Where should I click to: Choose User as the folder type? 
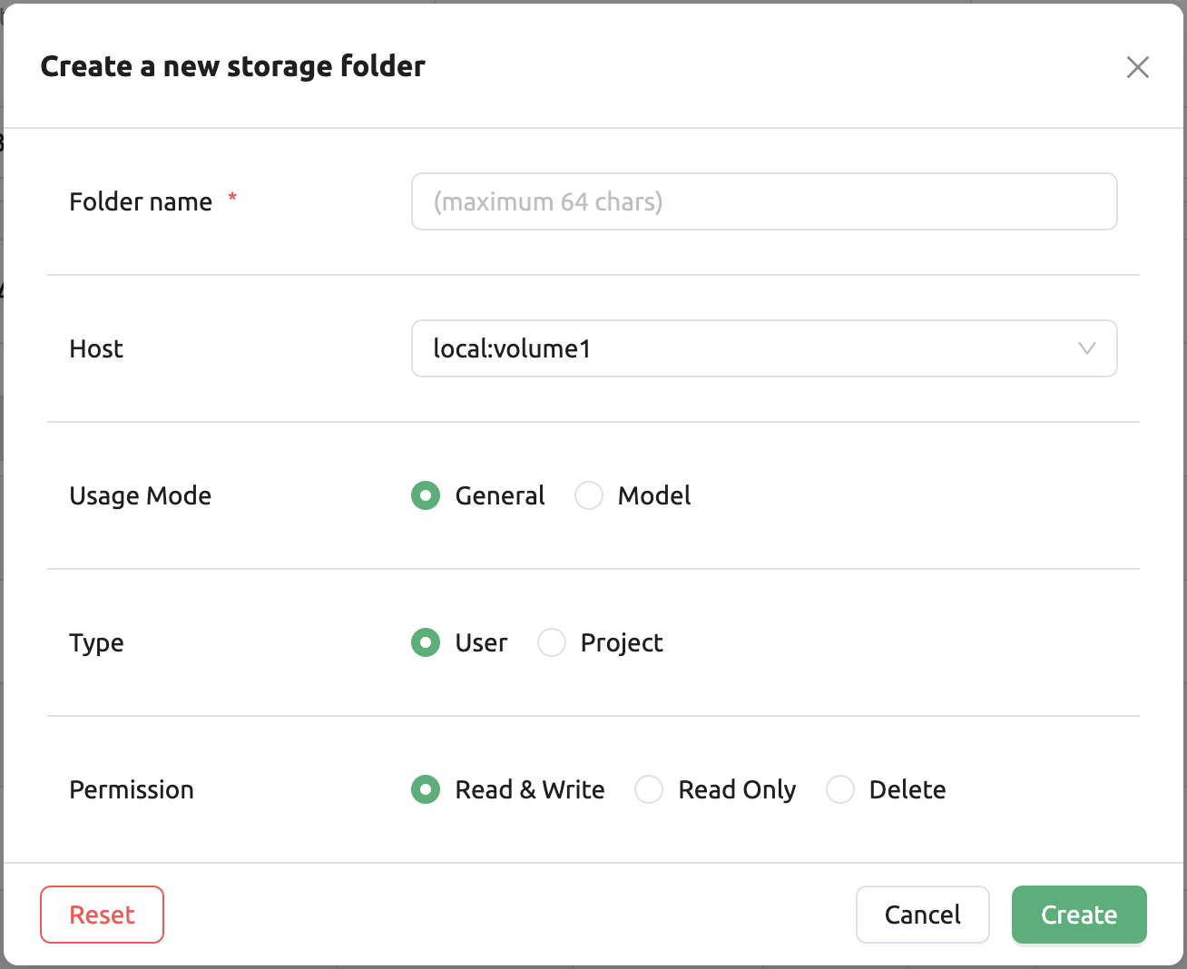pos(426,642)
